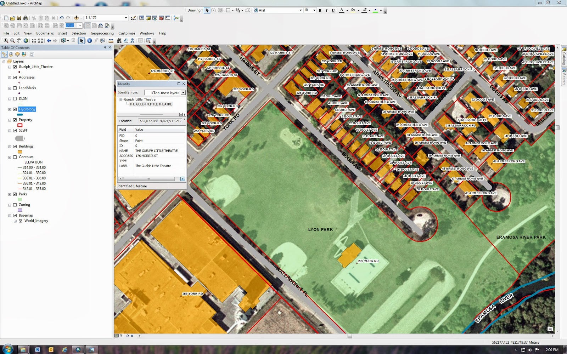The height and width of the screenshot is (354, 567).
Task: Click the List By Source icon in Table Of Contents
Action: click(x=11, y=55)
